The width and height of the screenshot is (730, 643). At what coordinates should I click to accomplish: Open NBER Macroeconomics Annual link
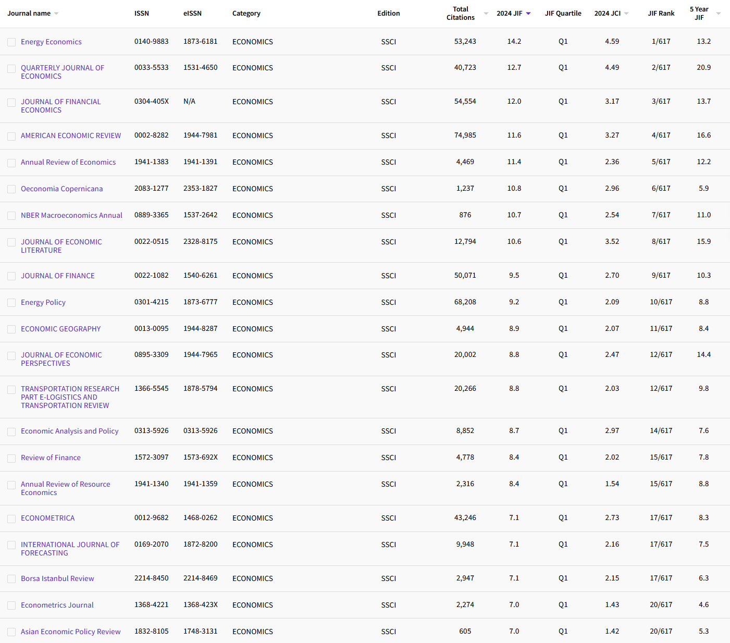(x=71, y=215)
